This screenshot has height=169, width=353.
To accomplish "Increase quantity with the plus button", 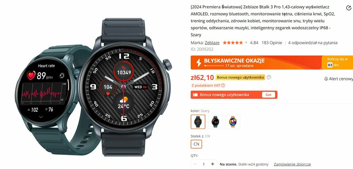I will (212, 164).
